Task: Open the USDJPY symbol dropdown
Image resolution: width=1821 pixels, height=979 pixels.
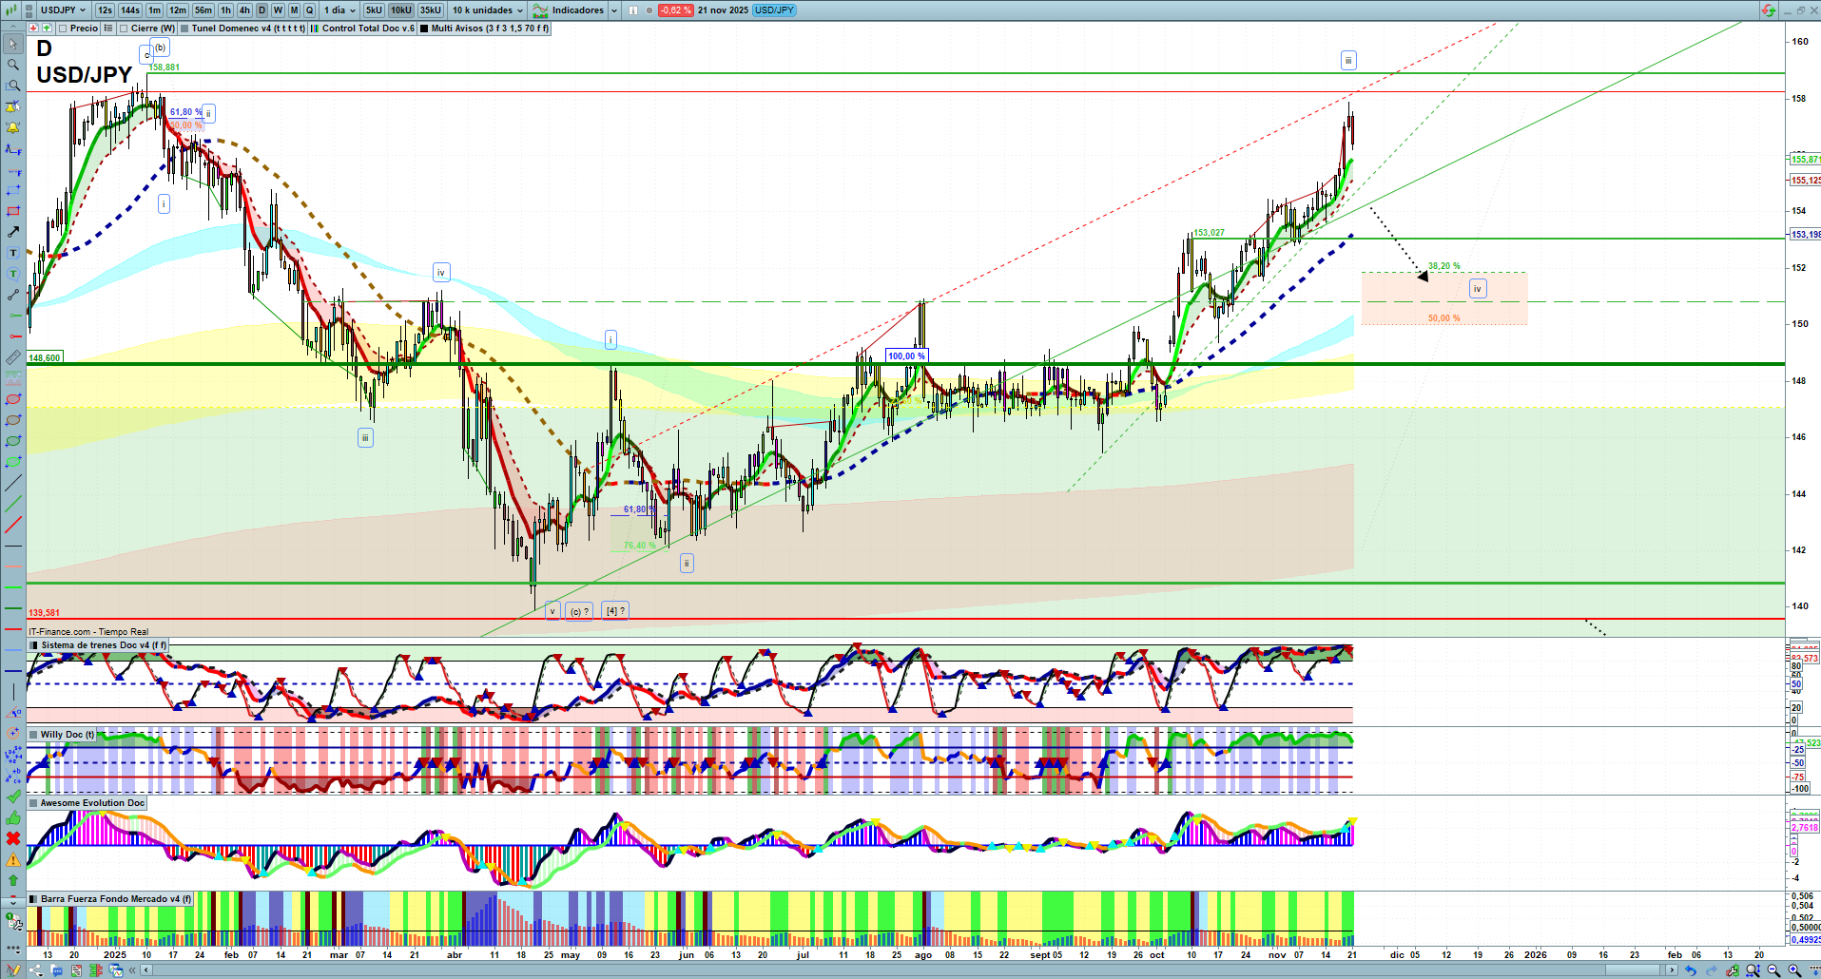Action: [64, 10]
